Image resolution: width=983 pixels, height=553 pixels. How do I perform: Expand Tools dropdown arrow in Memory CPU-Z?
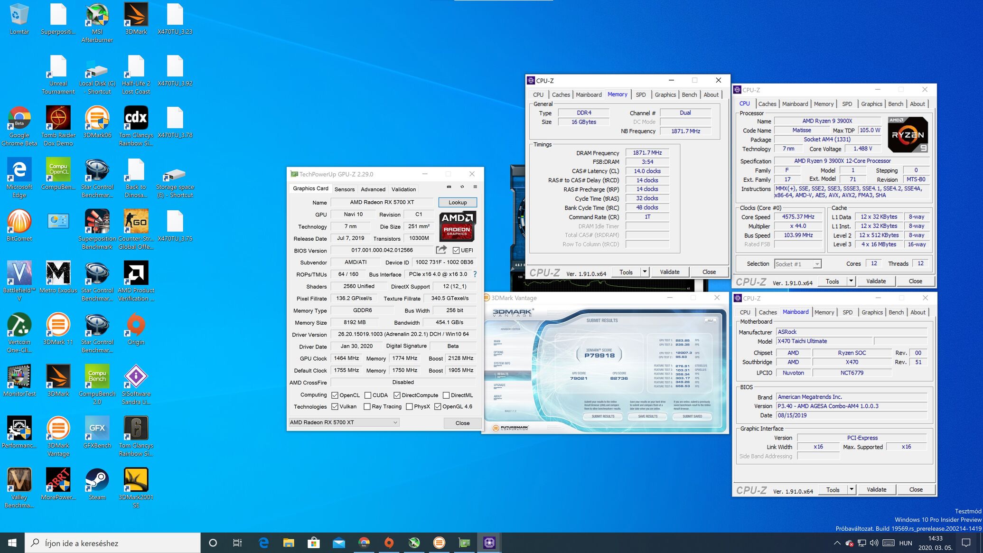point(645,272)
